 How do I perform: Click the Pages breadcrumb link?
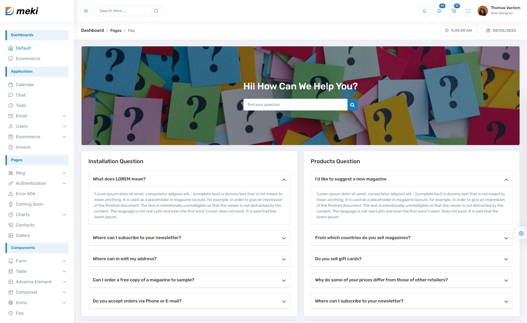pyautogui.click(x=116, y=31)
